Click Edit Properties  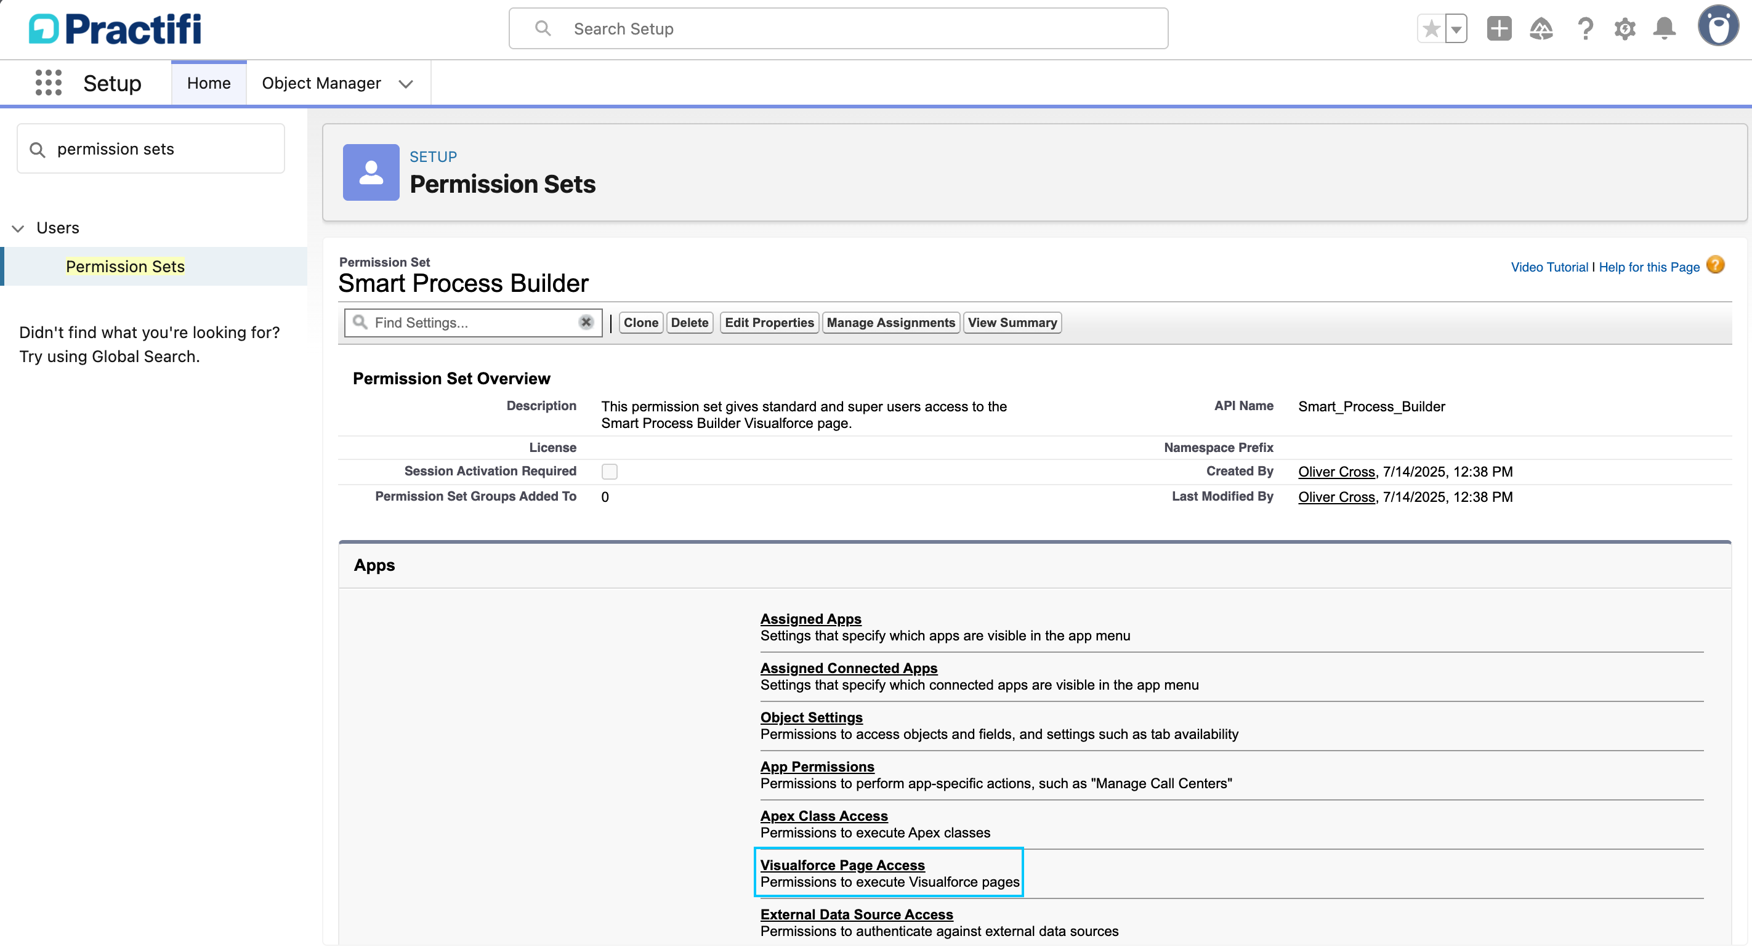pos(769,322)
